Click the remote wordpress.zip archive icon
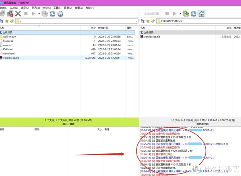241x176 pixels. (1, 58)
